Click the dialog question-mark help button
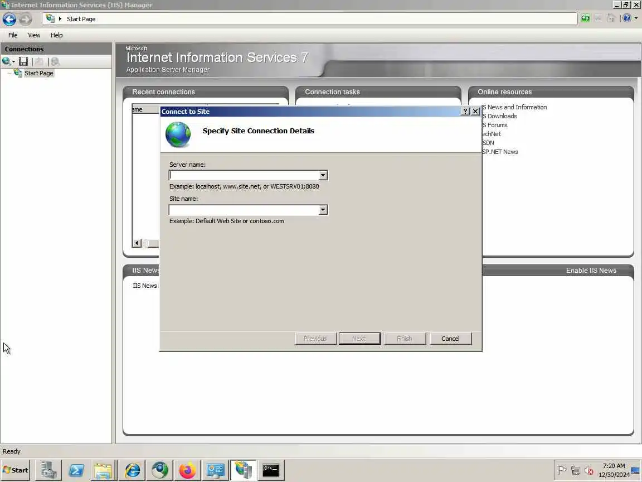 pyautogui.click(x=465, y=112)
